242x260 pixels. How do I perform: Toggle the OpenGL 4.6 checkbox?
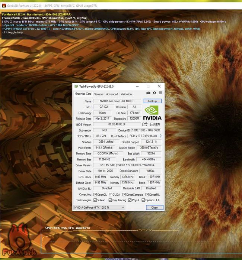coord(143,200)
